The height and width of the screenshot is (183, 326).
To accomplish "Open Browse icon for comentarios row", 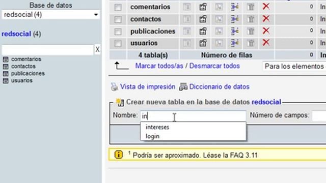I will coord(187,7).
